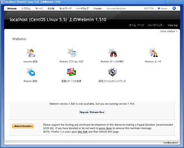Open the Cluster menu

tap(98, 9)
